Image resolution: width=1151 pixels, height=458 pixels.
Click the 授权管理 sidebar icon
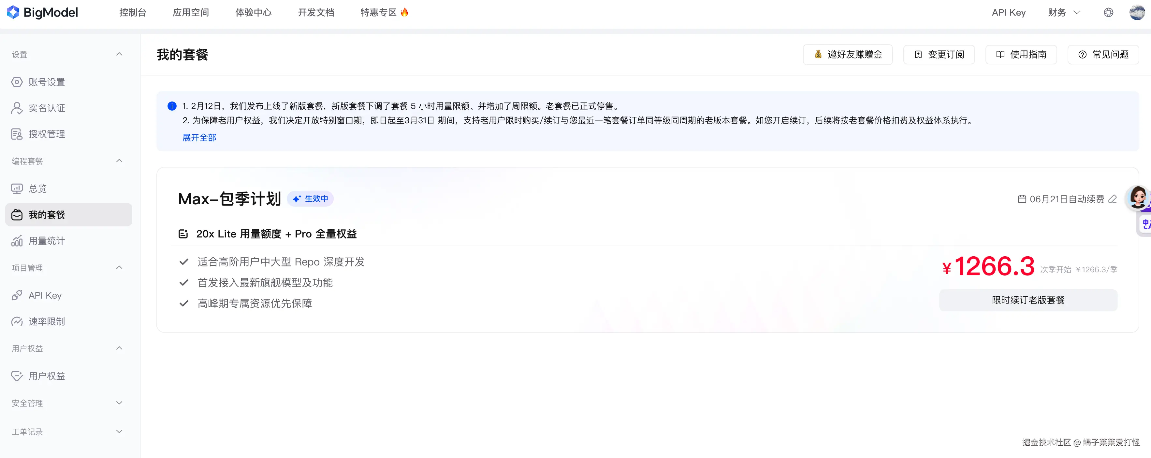pyautogui.click(x=17, y=134)
